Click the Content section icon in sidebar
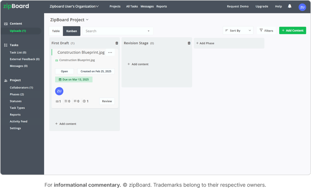Image resolution: width=311 pixels, height=188 pixels. coord(6,24)
